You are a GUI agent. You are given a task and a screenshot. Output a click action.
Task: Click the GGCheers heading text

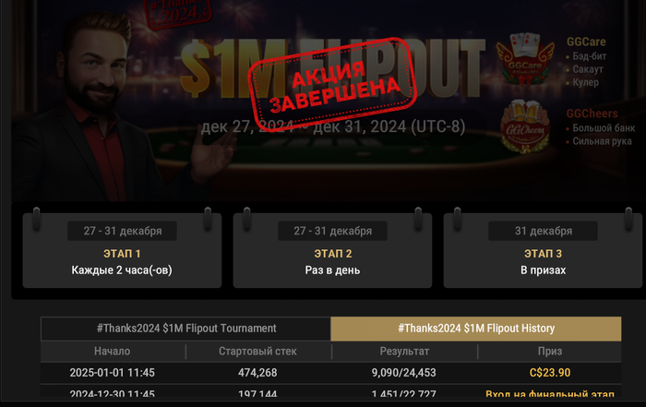click(592, 114)
